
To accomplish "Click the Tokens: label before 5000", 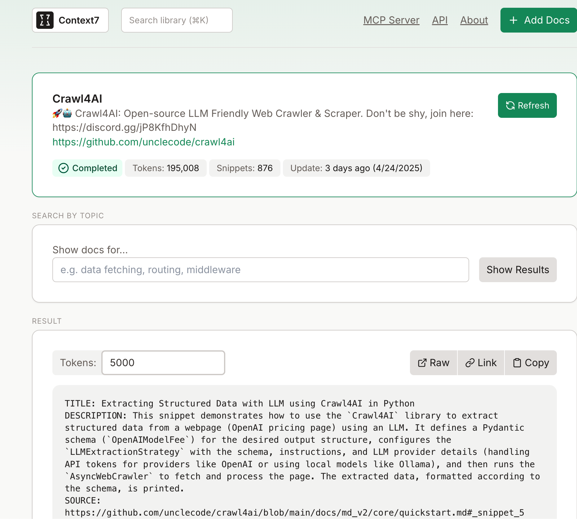I will point(78,363).
